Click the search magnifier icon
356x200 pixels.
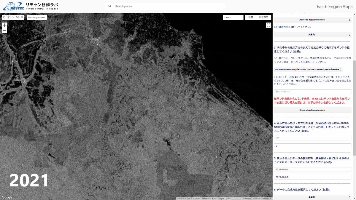click(x=110, y=6)
